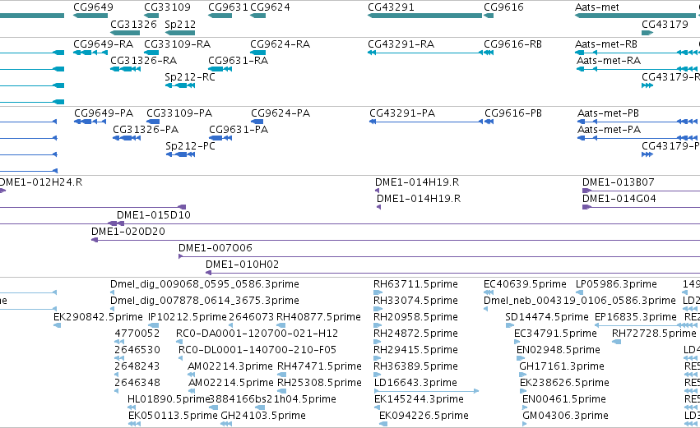Select EST EK145244.3prime
700x428 pixels.
pos(419,399)
